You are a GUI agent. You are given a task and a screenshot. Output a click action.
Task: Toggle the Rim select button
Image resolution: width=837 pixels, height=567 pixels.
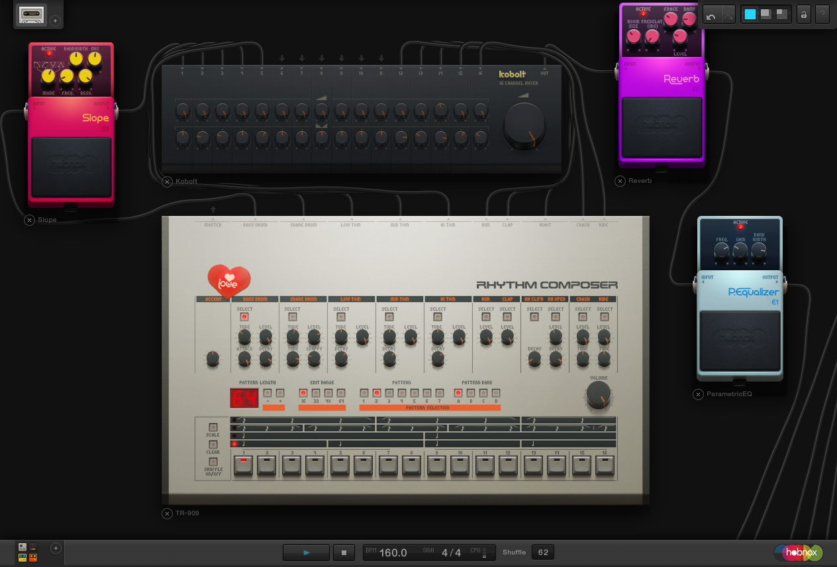click(x=486, y=317)
